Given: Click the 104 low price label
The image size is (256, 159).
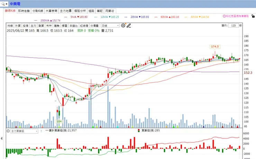Looking at the screenshot, I should point(59,122).
